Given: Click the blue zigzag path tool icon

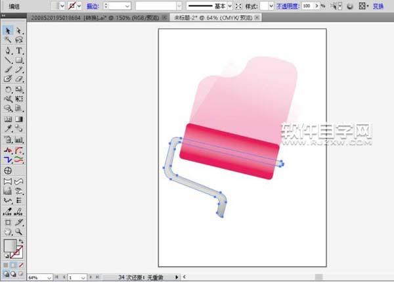Looking at the screenshot, I should (x=8, y=160).
